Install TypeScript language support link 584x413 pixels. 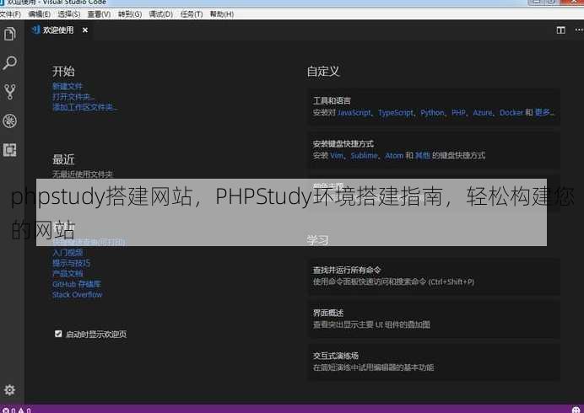[396, 113]
